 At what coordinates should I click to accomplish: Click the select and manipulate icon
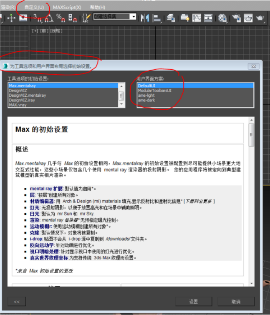click(x=11, y=18)
